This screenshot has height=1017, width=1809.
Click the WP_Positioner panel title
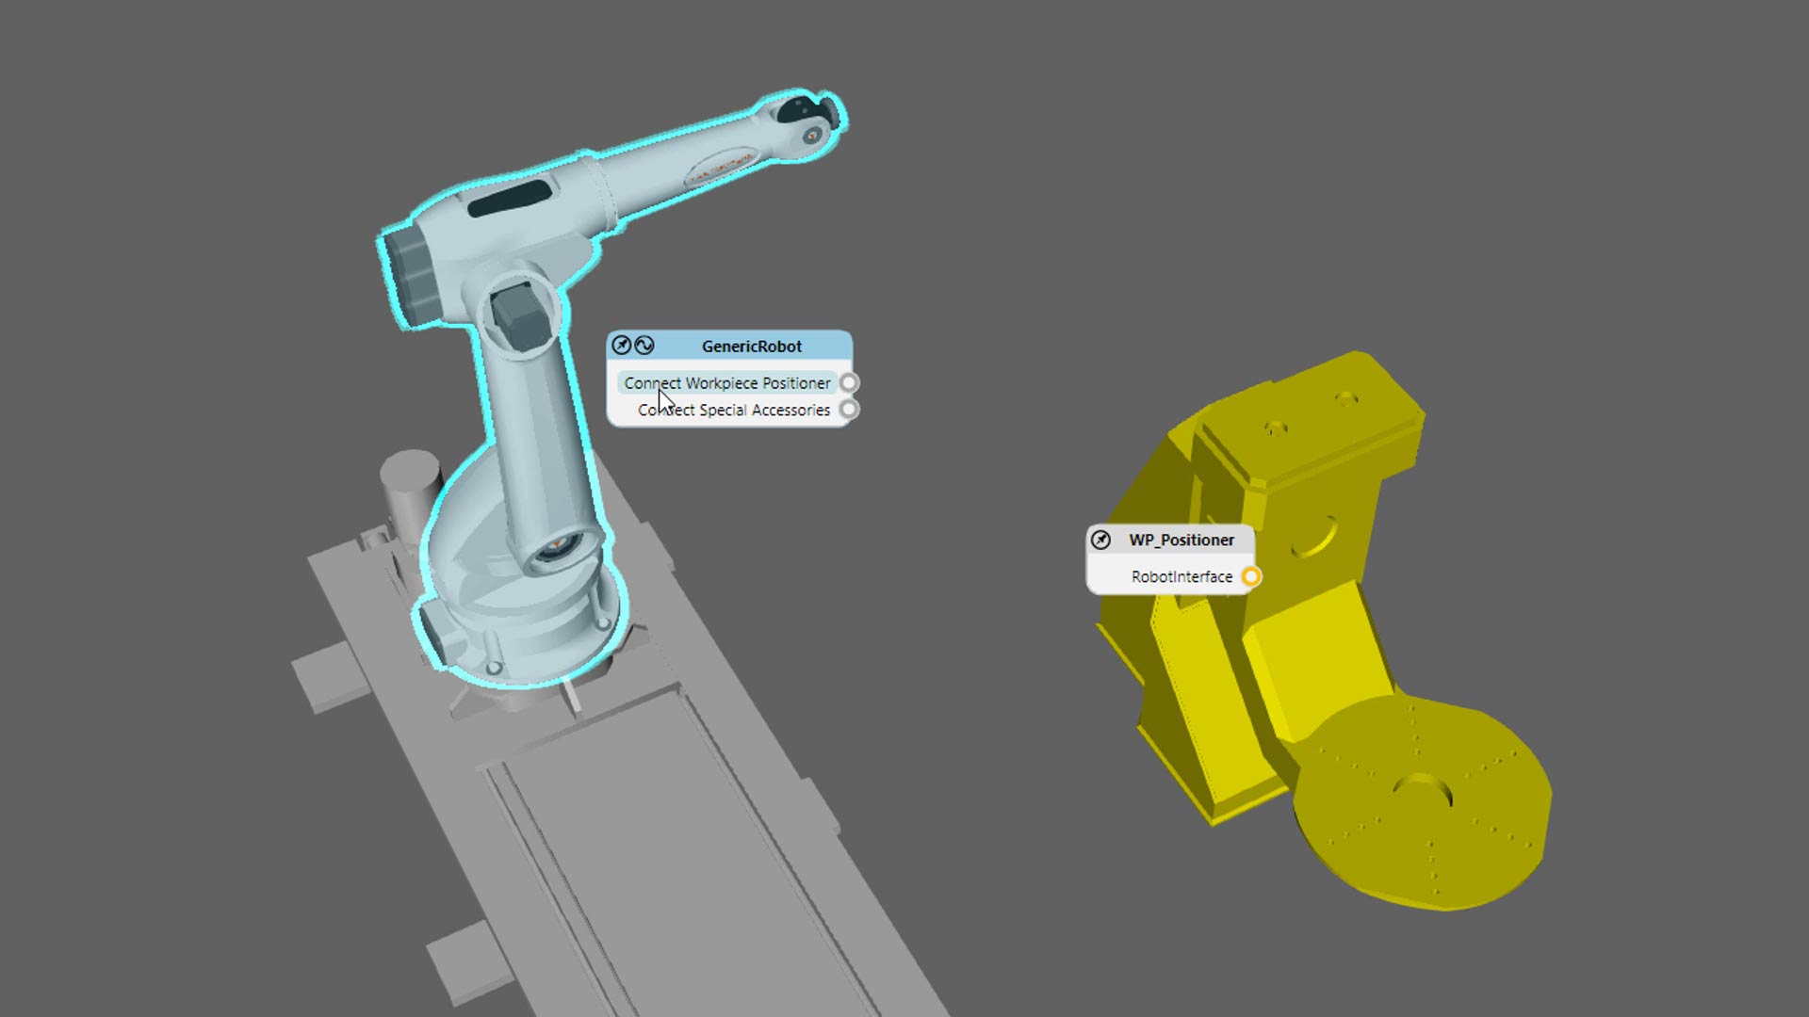pos(1182,540)
